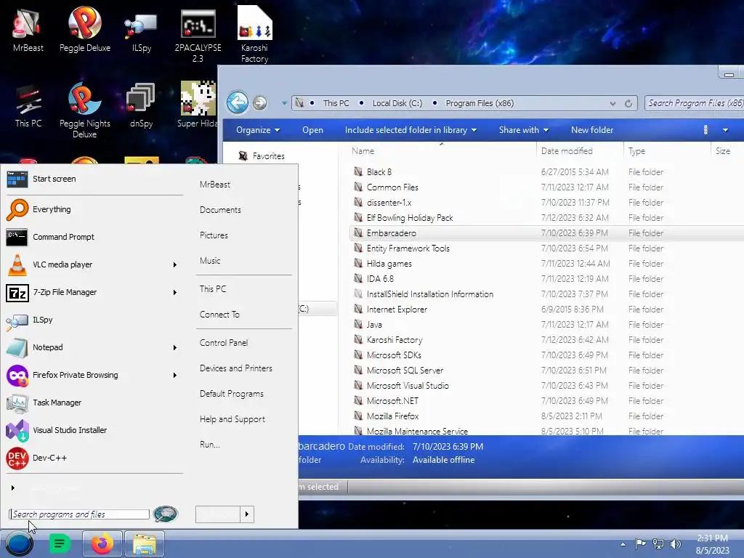
Task: Sort by the Name column header
Action: 441,151
